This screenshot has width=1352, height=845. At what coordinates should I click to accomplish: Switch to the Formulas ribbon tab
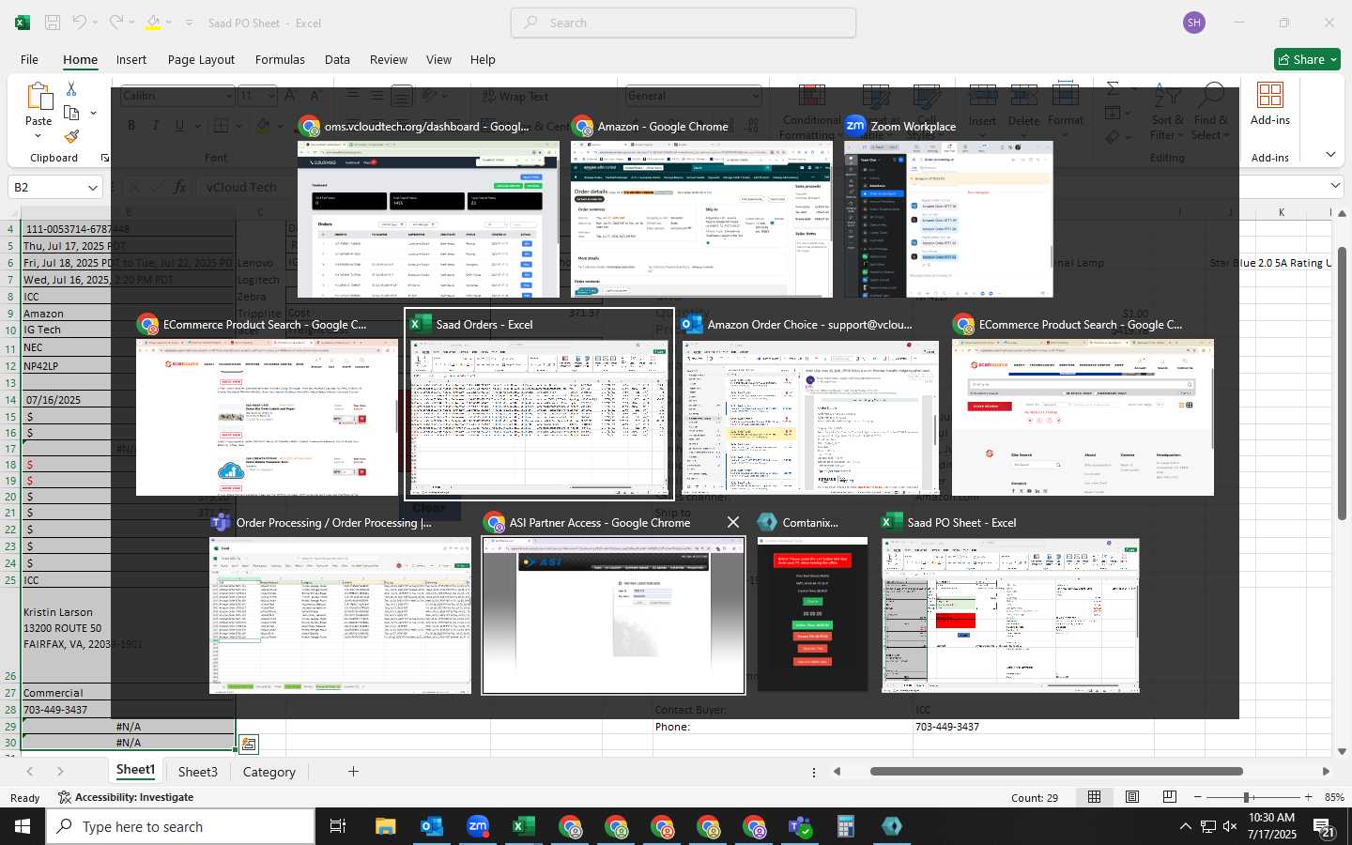click(280, 59)
